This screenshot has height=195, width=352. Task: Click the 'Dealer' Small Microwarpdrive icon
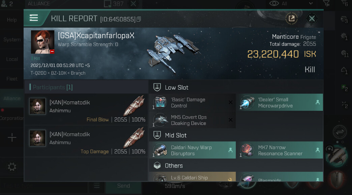[x=247, y=103]
